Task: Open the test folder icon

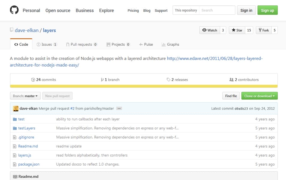Action: 15,119
